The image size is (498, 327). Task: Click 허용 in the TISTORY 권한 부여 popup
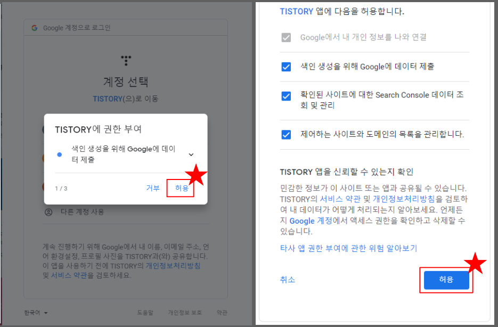coord(182,188)
